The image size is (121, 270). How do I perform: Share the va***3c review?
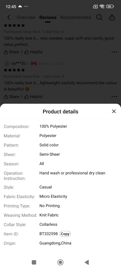coord(11,97)
